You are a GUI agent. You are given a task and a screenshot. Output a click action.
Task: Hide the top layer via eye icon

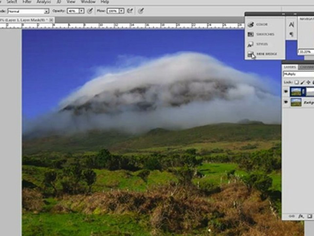pyautogui.click(x=286, y=91)
